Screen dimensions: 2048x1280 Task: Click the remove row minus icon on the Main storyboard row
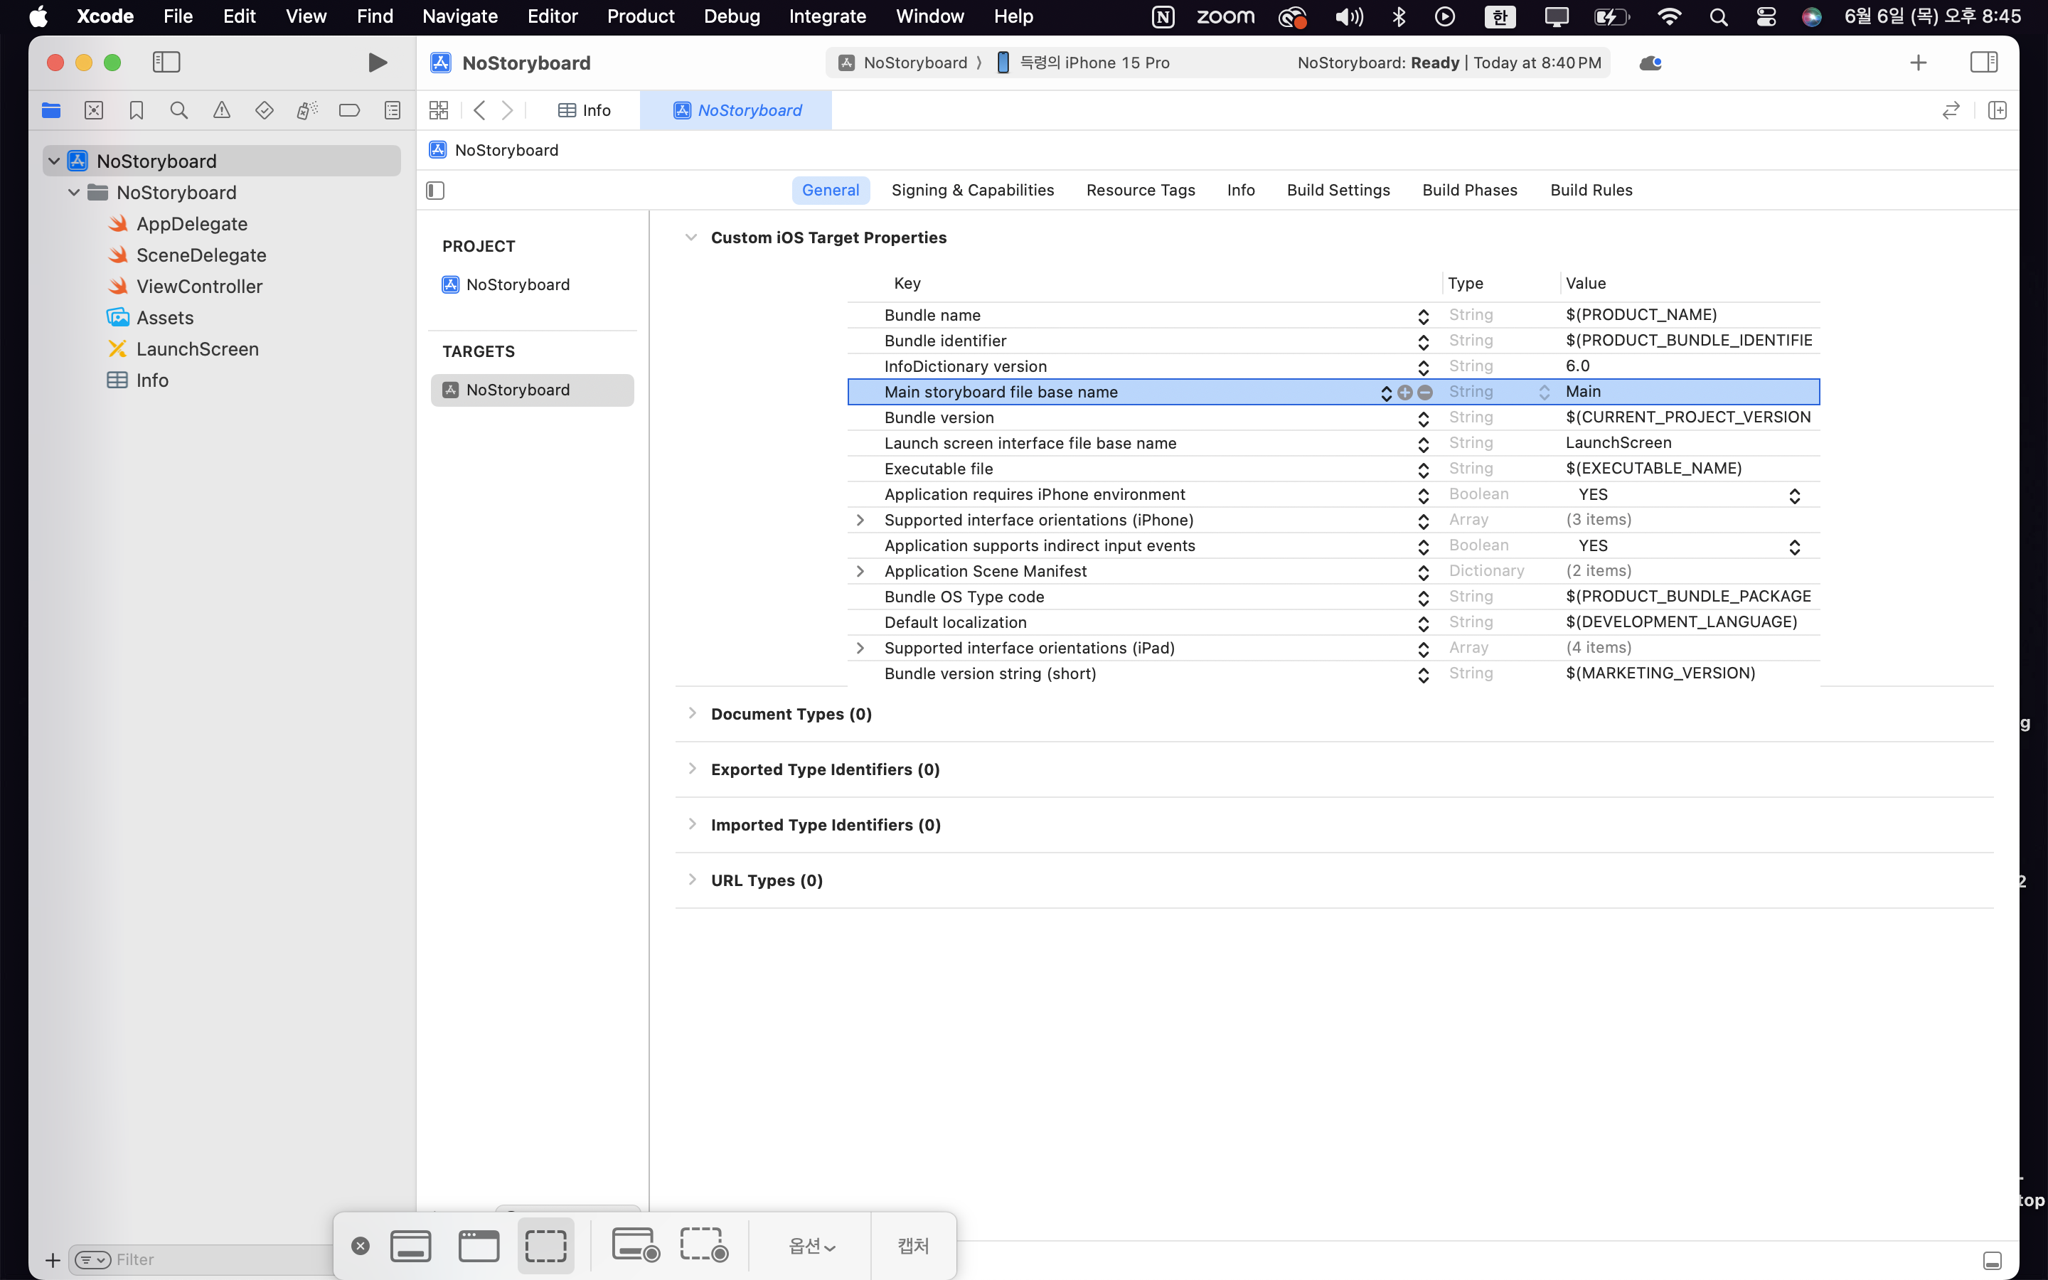click(x=1425, y=392)
